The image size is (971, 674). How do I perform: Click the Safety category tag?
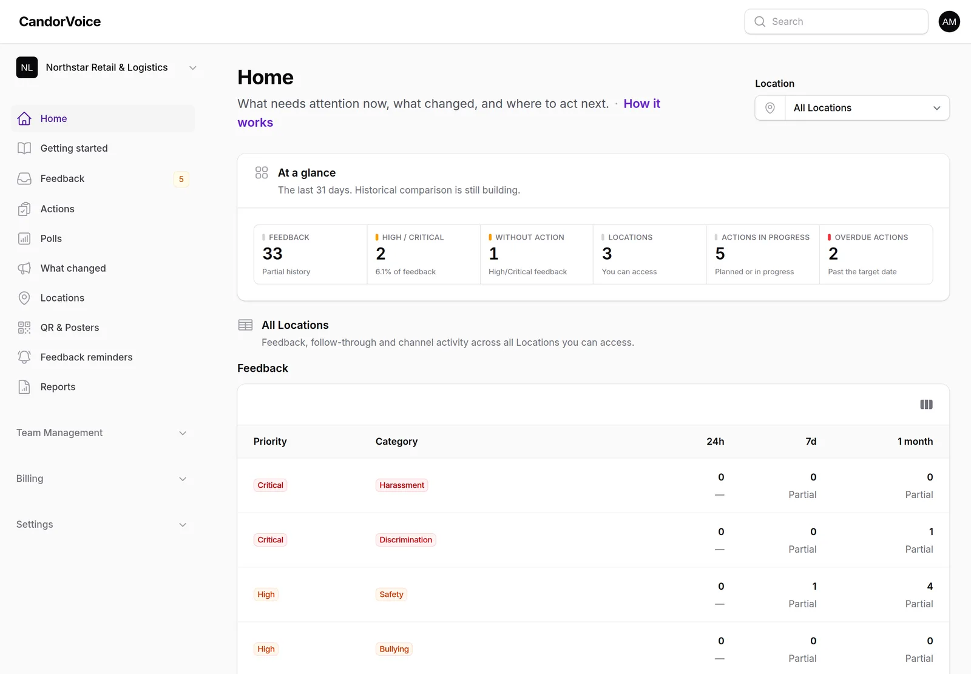coord(391,595)
